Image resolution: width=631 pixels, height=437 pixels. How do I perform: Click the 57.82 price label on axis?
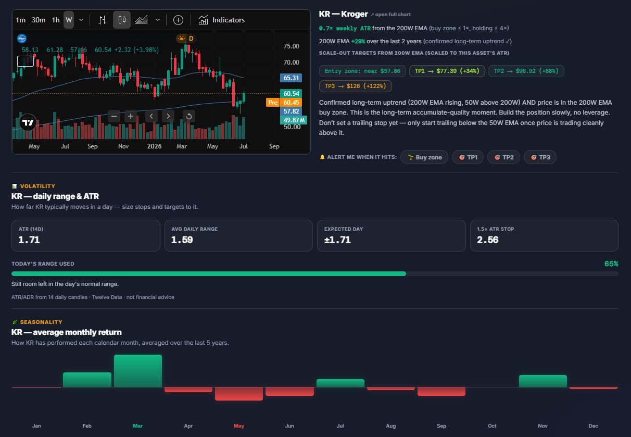[x=291, y=111]
